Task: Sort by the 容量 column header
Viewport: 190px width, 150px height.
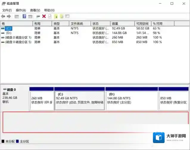Action: pyautogui.click(x=122, y=24)
